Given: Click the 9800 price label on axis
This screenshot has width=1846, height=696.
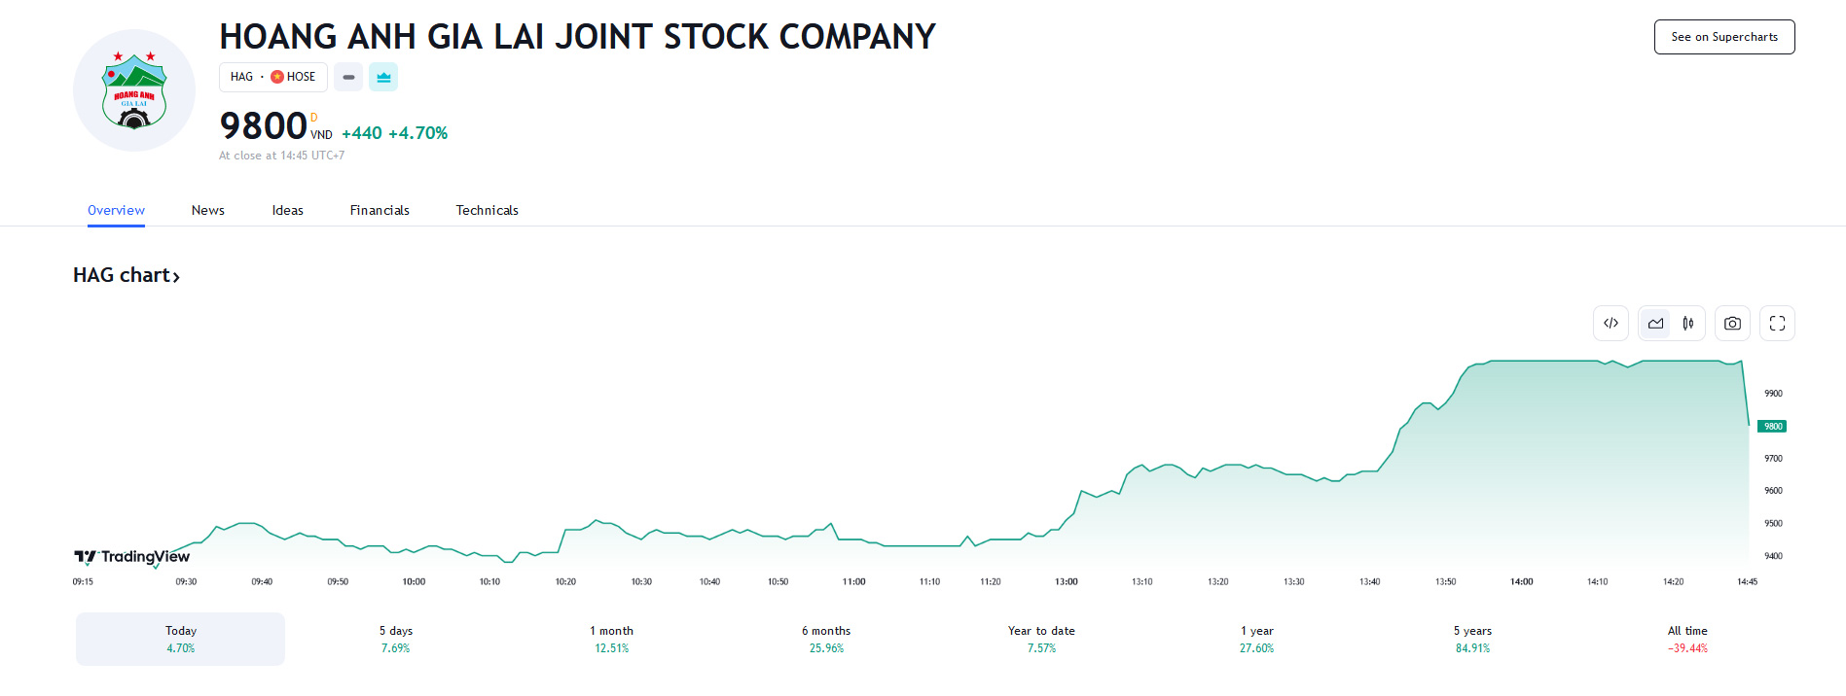Looking at the screenshot, I should click(x=1772, y=426).
